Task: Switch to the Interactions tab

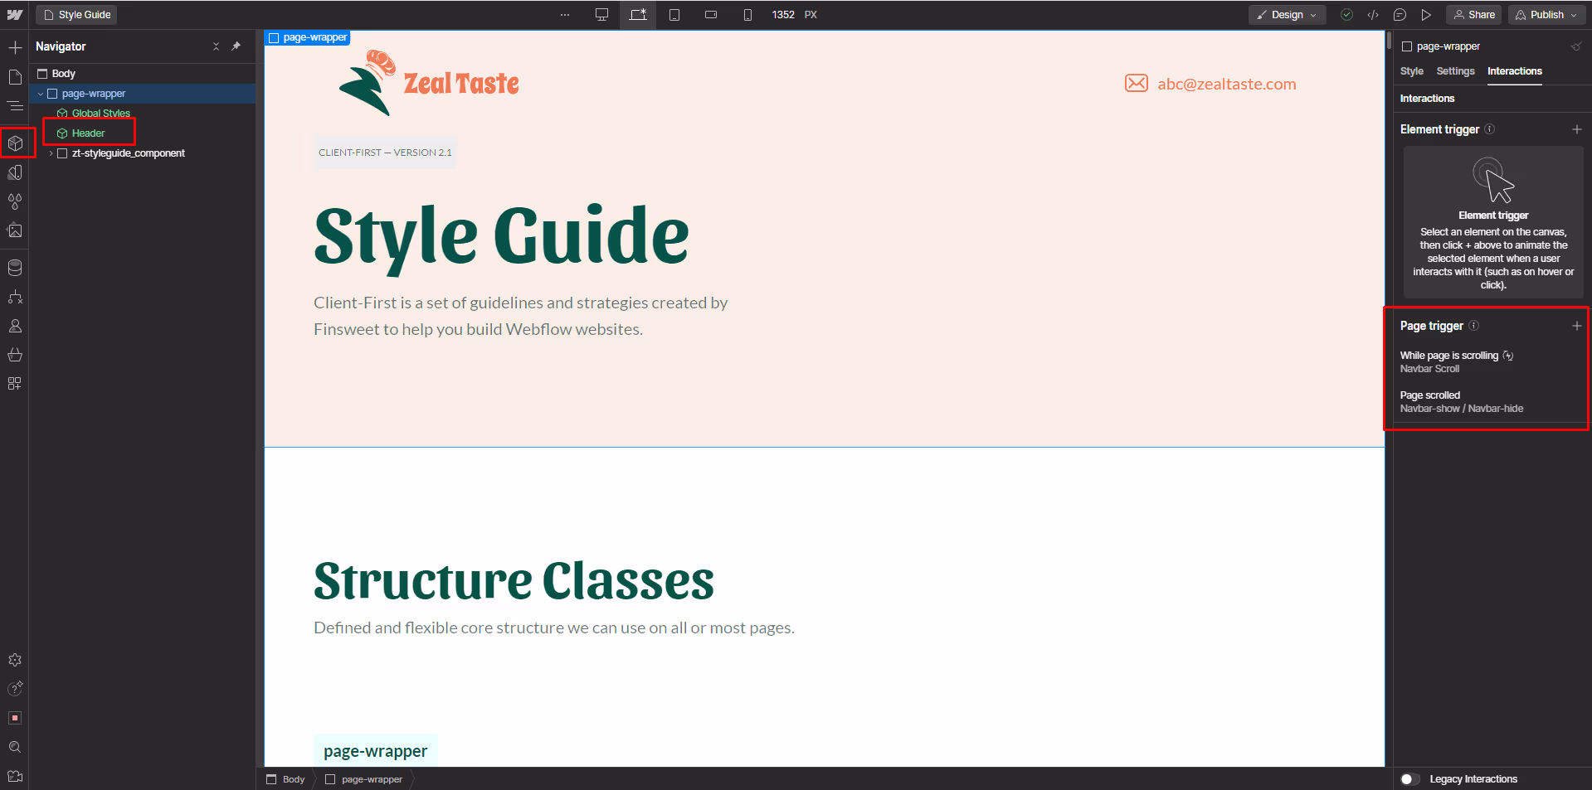Action: (x=1514, y=71)
